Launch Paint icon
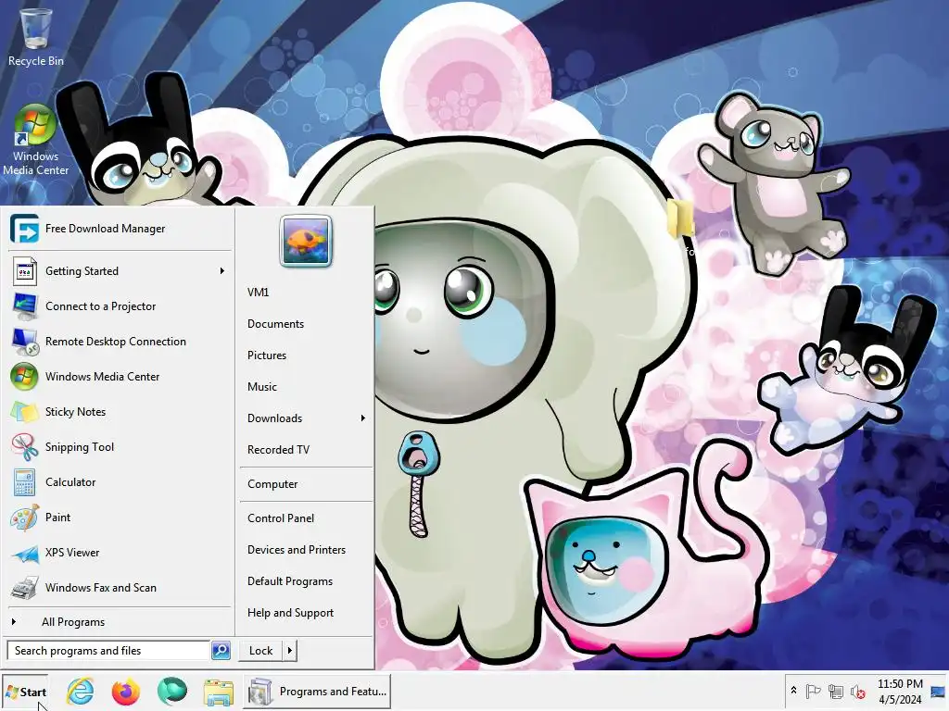 click(24, 518)
